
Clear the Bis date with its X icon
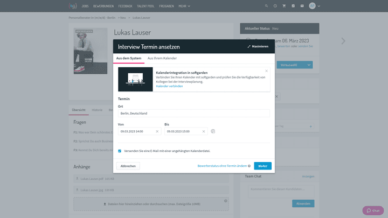tap(203, 131)
